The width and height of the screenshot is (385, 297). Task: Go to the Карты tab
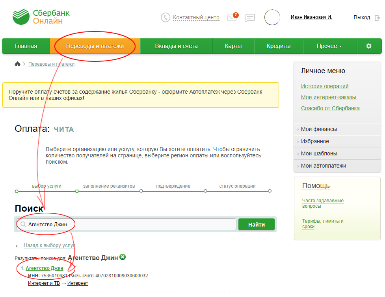coord(233,46)
